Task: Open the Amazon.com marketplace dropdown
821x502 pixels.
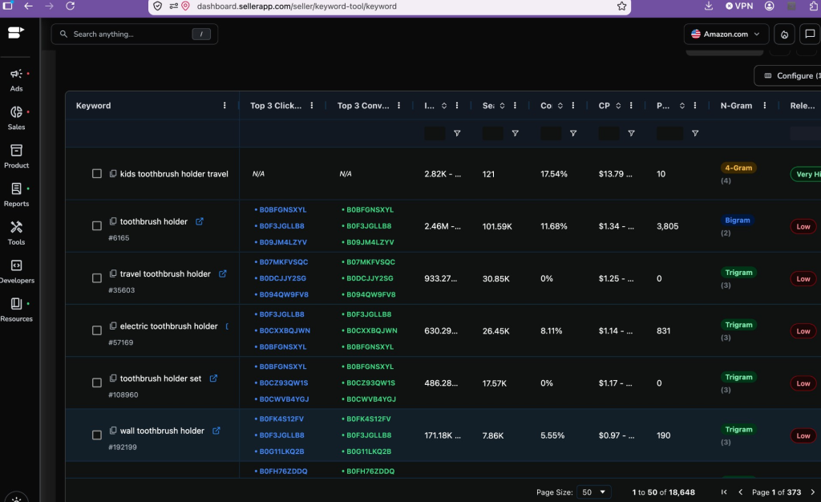Action: pos(726,34)
